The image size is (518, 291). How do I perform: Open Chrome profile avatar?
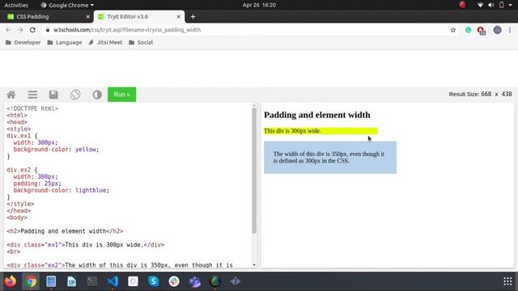click(x=497, y=30)
